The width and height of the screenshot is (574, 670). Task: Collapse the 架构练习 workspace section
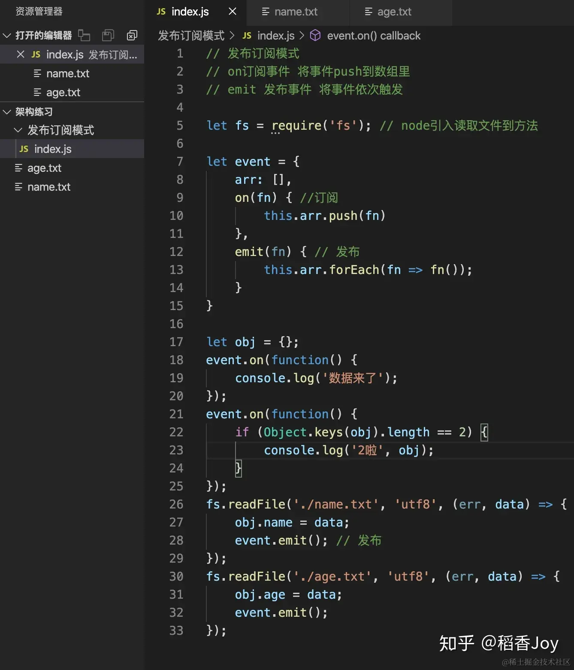7,112
